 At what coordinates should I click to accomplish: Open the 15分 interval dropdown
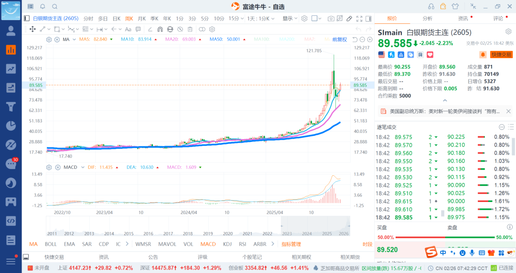pos(236,19)
